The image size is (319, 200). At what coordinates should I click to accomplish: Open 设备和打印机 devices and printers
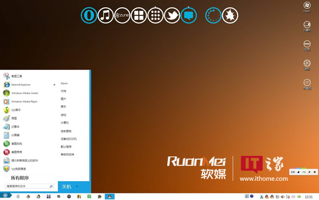click(x=69, y=139)
